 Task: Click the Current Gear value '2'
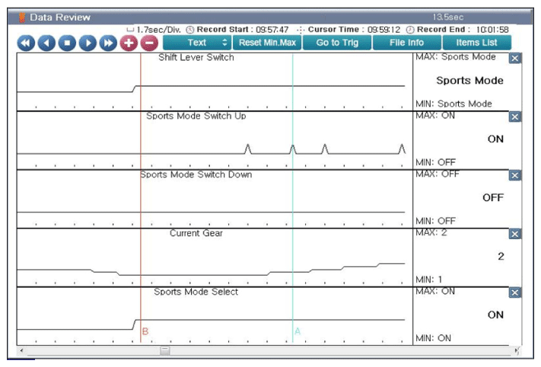(501, 257)
